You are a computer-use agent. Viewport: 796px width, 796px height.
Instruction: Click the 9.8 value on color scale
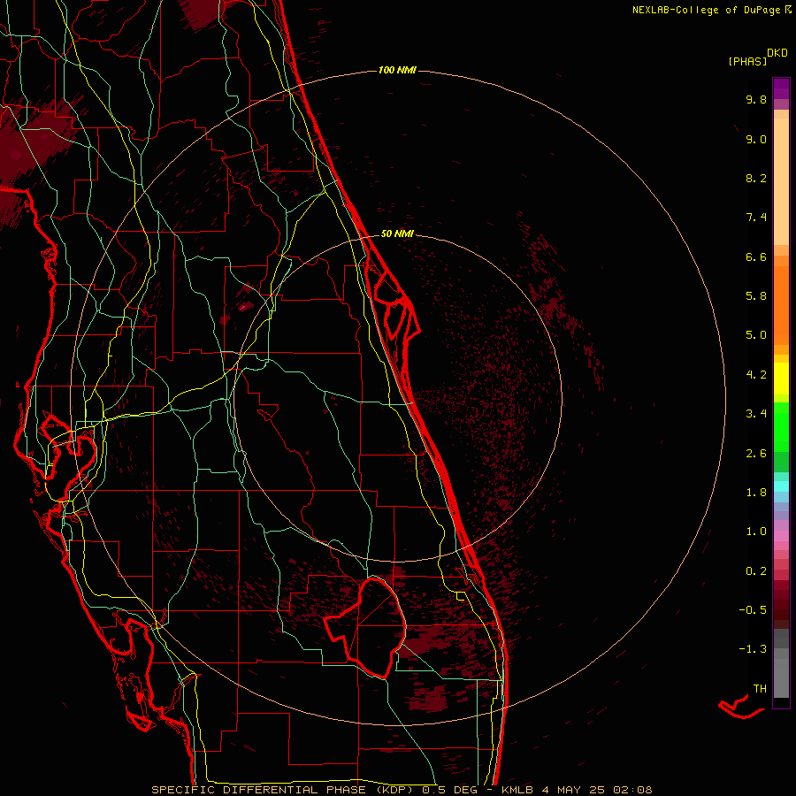pos(756,99)
